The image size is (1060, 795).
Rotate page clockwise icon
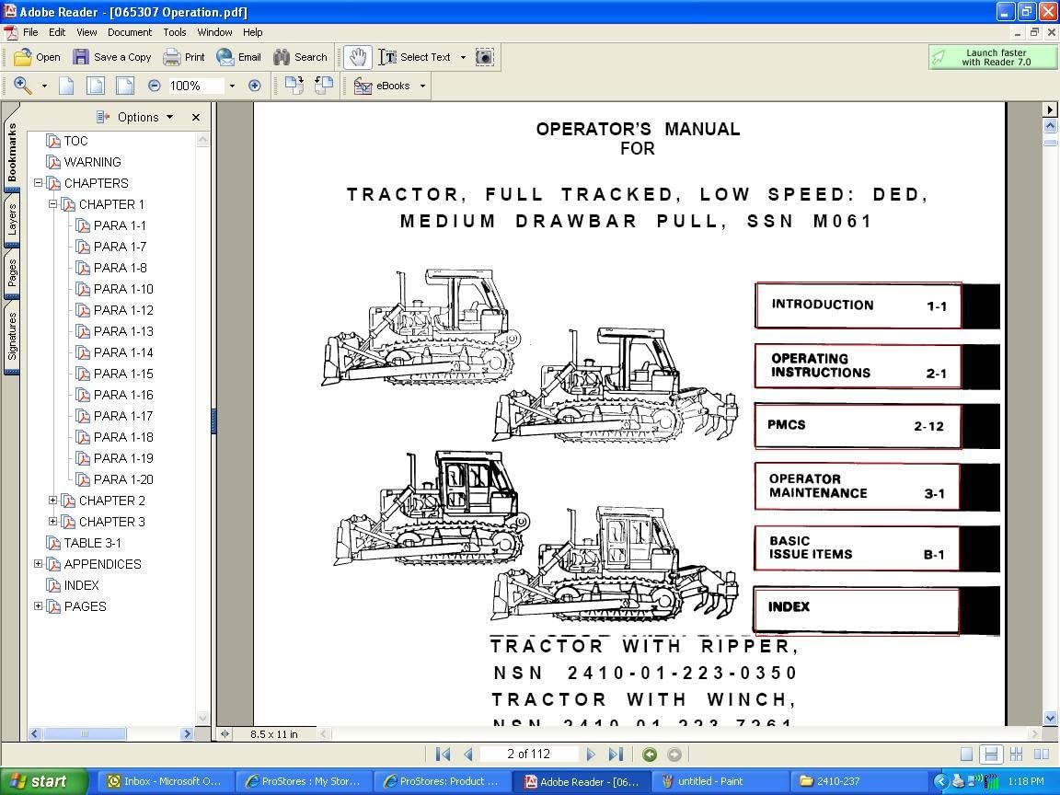pyautogui.click(x=294, y=86)
